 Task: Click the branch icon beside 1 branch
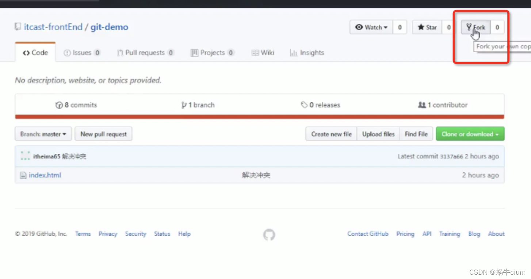[x=184, y=105]
